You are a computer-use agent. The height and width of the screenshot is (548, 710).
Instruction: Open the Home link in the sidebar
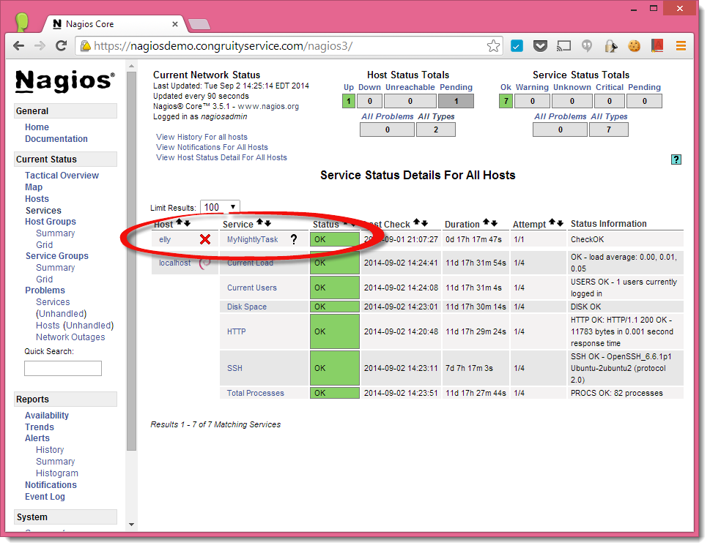[x=37, y=127]
